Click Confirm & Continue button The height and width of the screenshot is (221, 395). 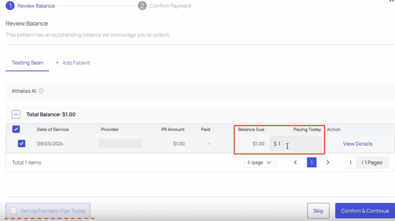coord(365,211)
